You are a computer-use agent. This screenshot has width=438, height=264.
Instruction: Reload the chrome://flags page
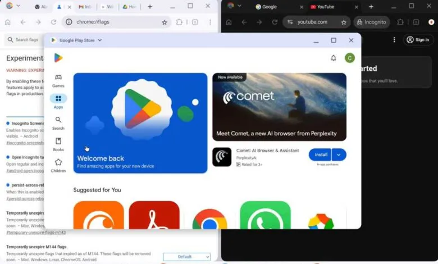tap(54, 22)
